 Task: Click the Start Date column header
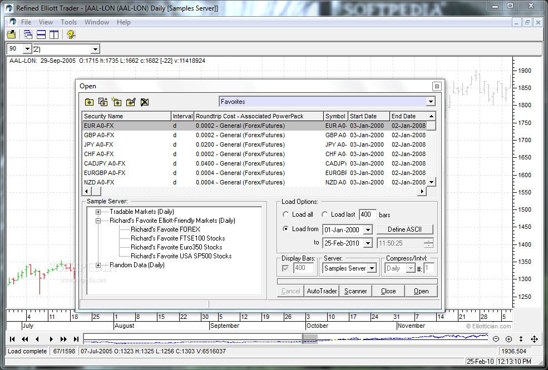click(369, 116)
